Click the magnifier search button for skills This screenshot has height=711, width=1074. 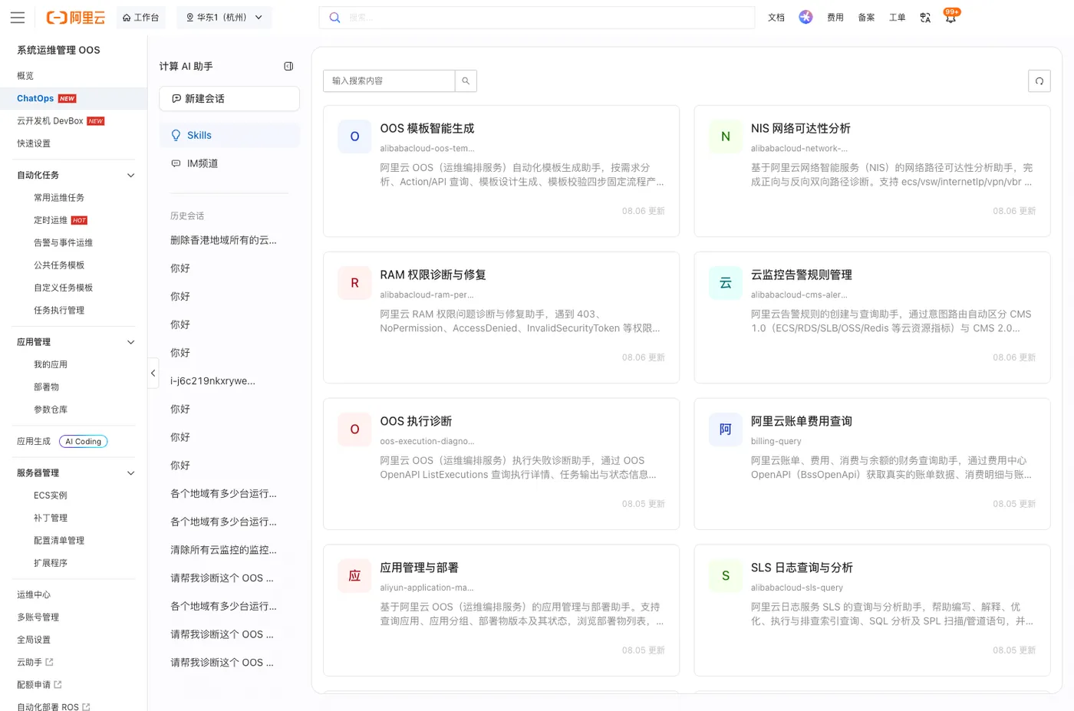[x=466, y=81]
